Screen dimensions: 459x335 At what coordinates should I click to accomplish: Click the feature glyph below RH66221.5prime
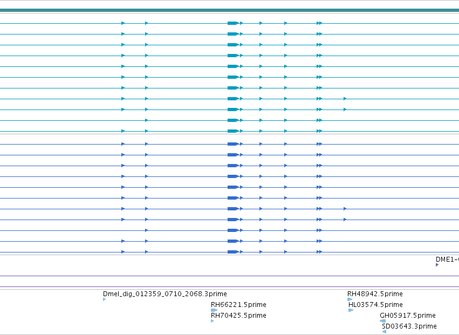pos(214,310)
